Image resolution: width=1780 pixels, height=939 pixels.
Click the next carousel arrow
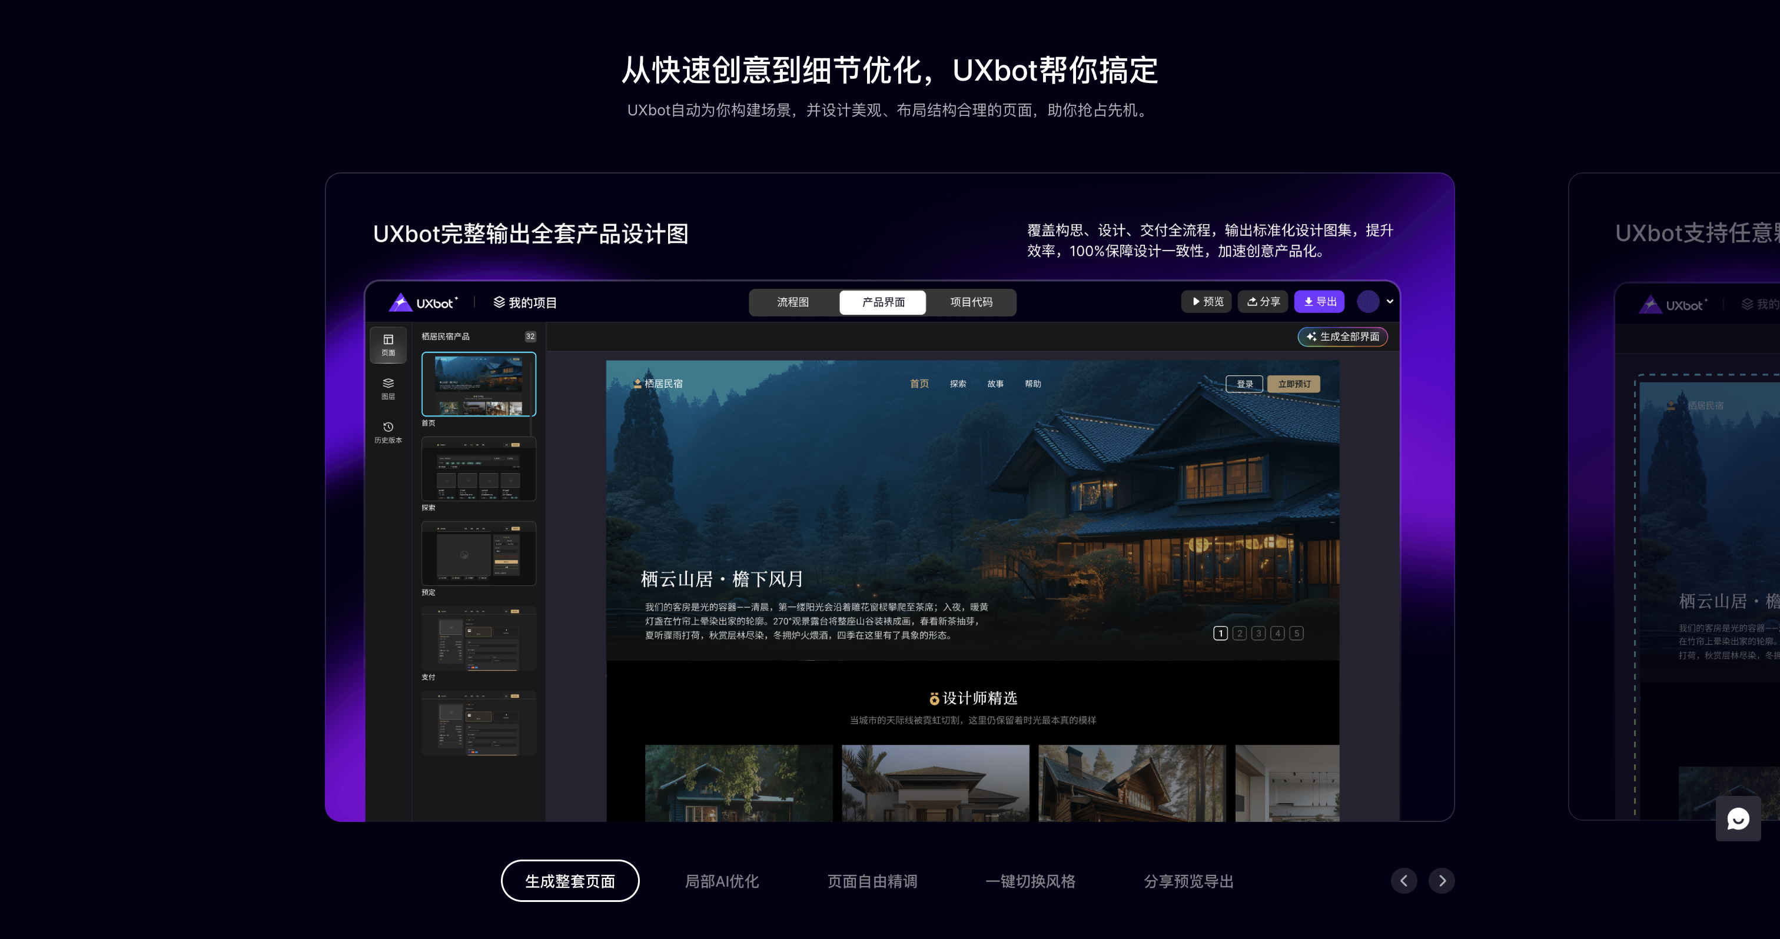1442,880
